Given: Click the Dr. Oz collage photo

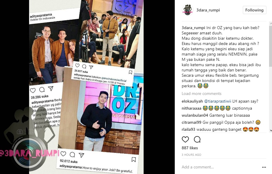Looking at the screenshot, I should [x=86, y=87].
